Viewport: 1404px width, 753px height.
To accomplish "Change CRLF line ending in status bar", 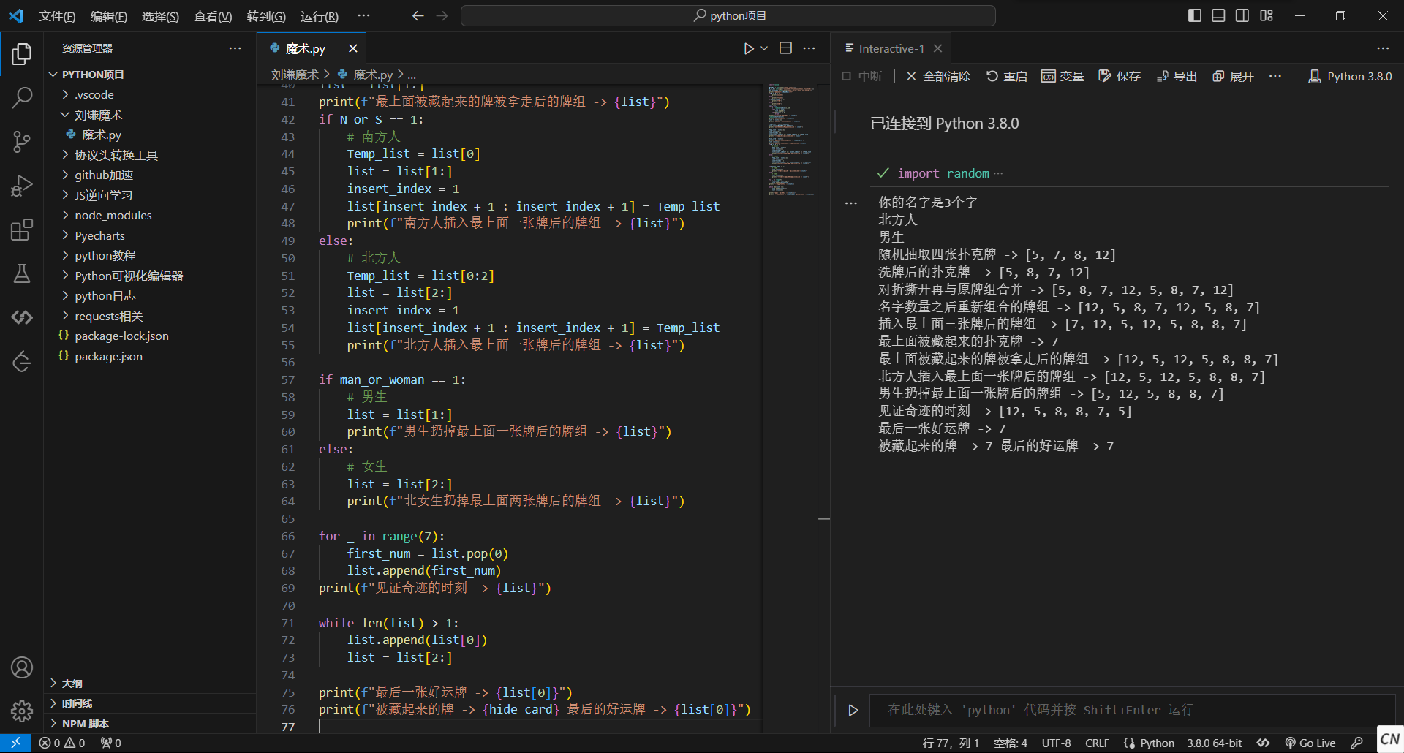I will (x=1097, y=743).
